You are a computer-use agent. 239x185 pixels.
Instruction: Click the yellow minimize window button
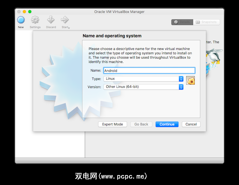tap(24, 11)
